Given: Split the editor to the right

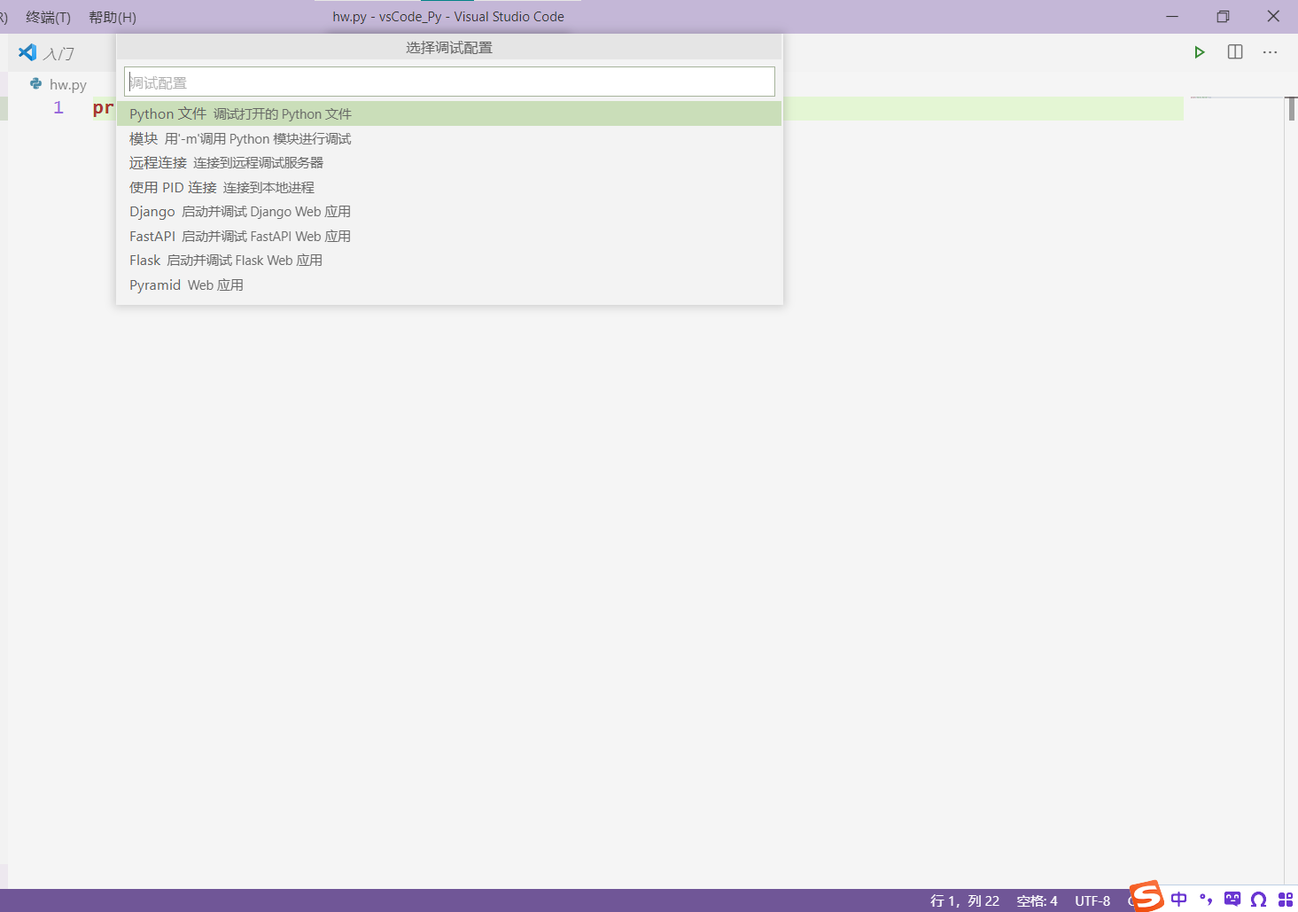Looking at the screenshot, I should point(1235,52).
